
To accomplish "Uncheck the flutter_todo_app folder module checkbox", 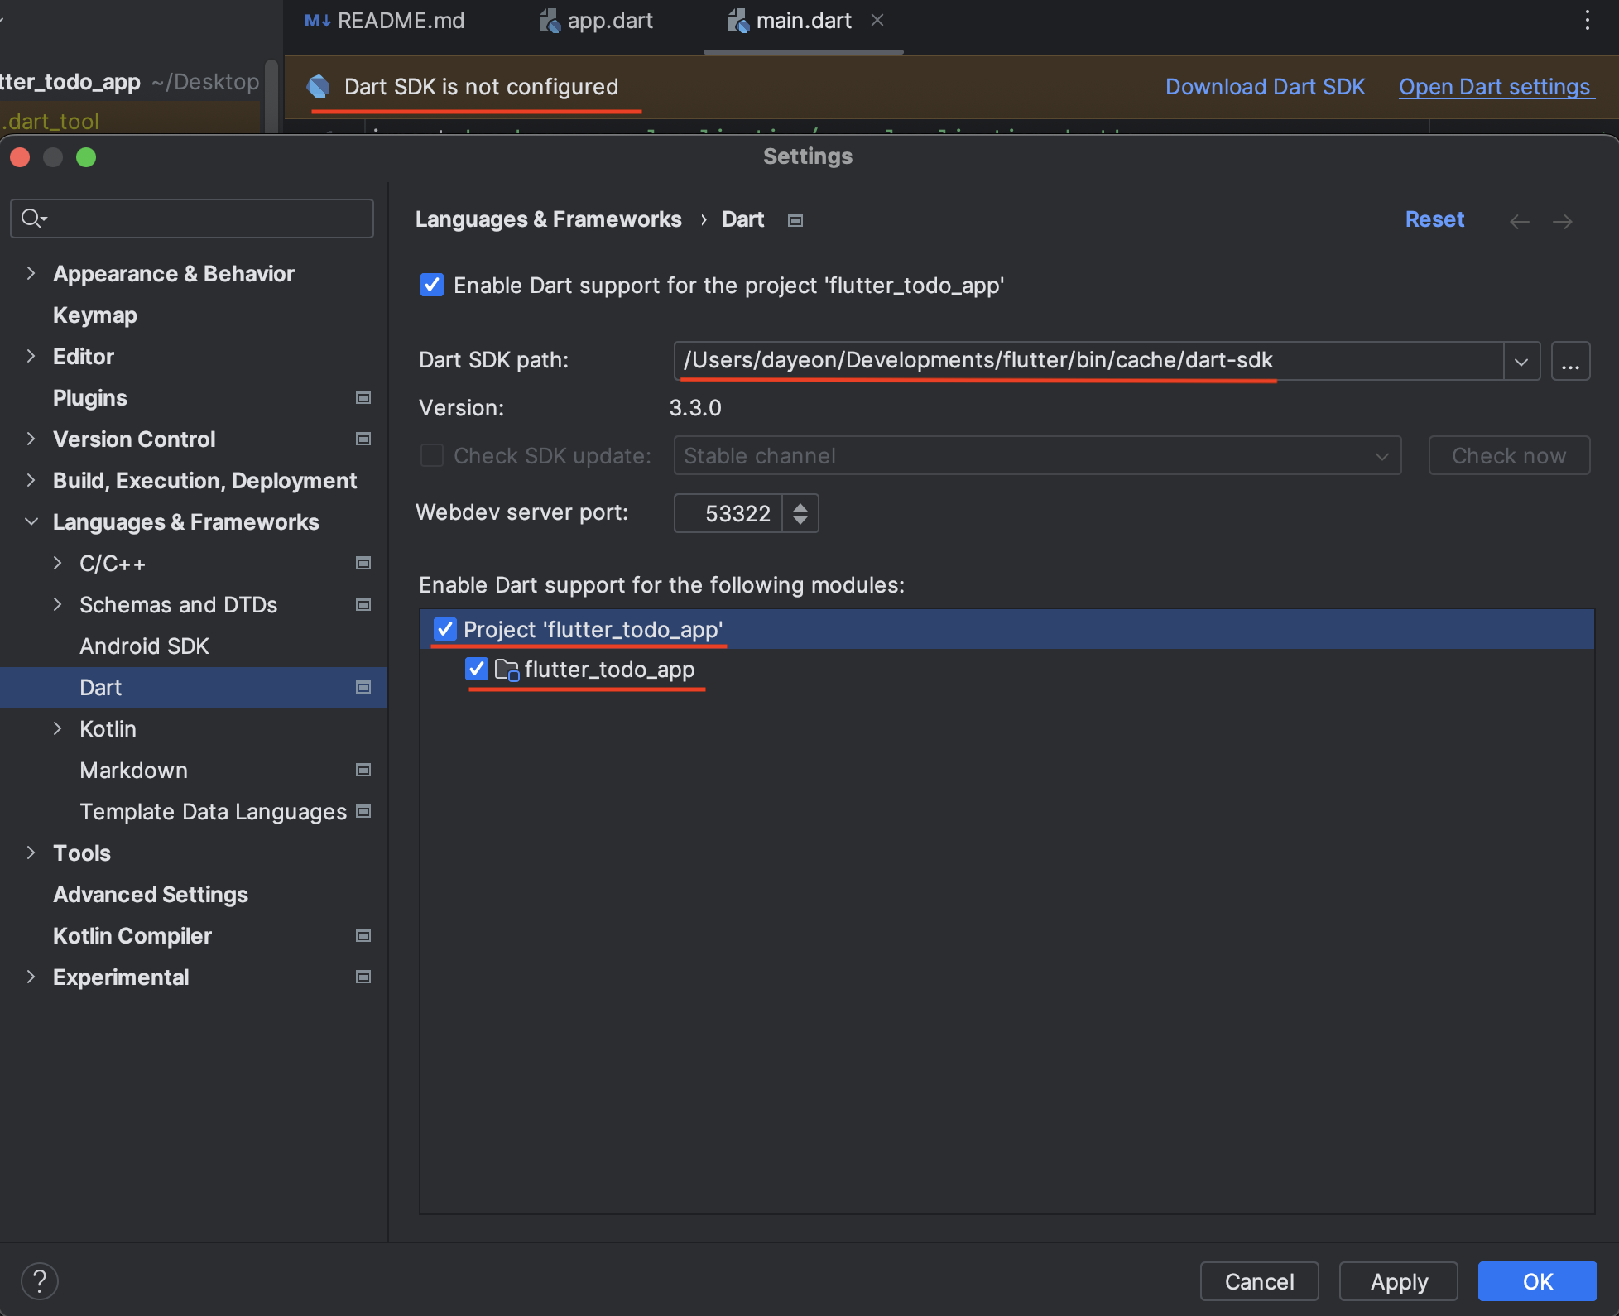I will 477,670.
